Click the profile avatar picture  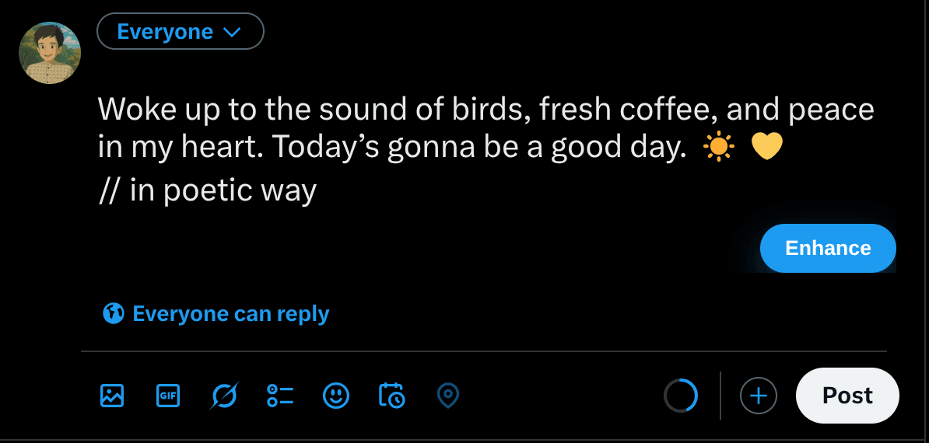pyautogui.click(x=50, y=53)
